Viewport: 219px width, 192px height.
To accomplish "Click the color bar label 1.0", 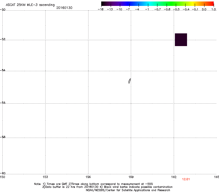I will point(214,9).
